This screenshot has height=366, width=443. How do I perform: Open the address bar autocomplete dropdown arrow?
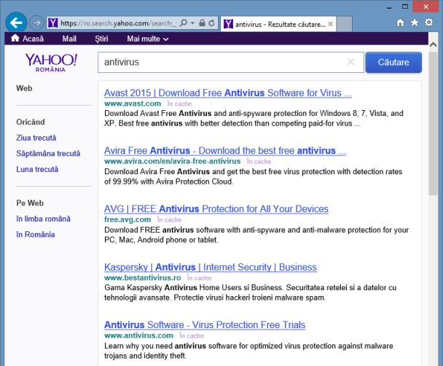coord(192,23)
